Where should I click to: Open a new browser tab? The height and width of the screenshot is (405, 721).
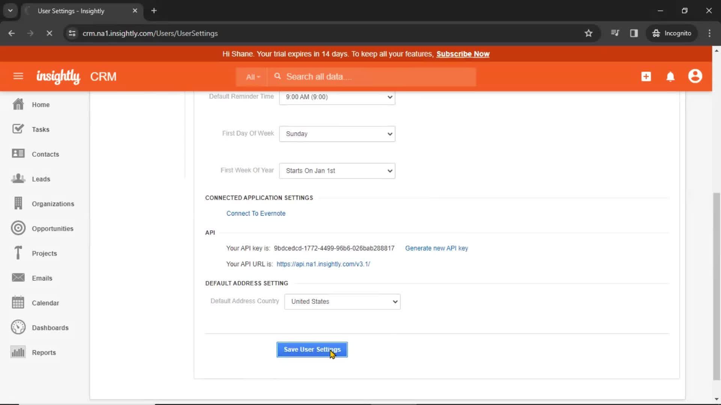pos(154,10)
